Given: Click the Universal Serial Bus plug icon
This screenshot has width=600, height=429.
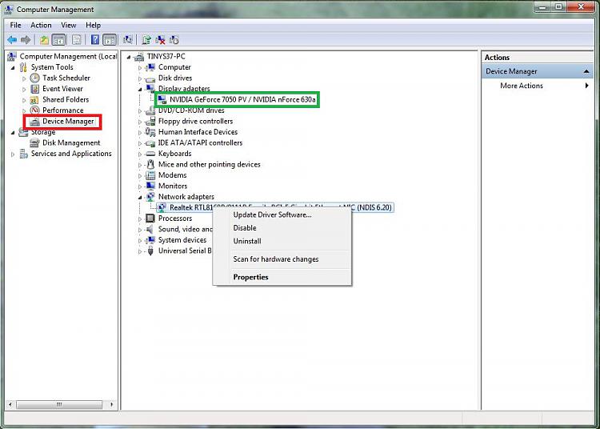Looking at the screenshot, I should point(150,251).
